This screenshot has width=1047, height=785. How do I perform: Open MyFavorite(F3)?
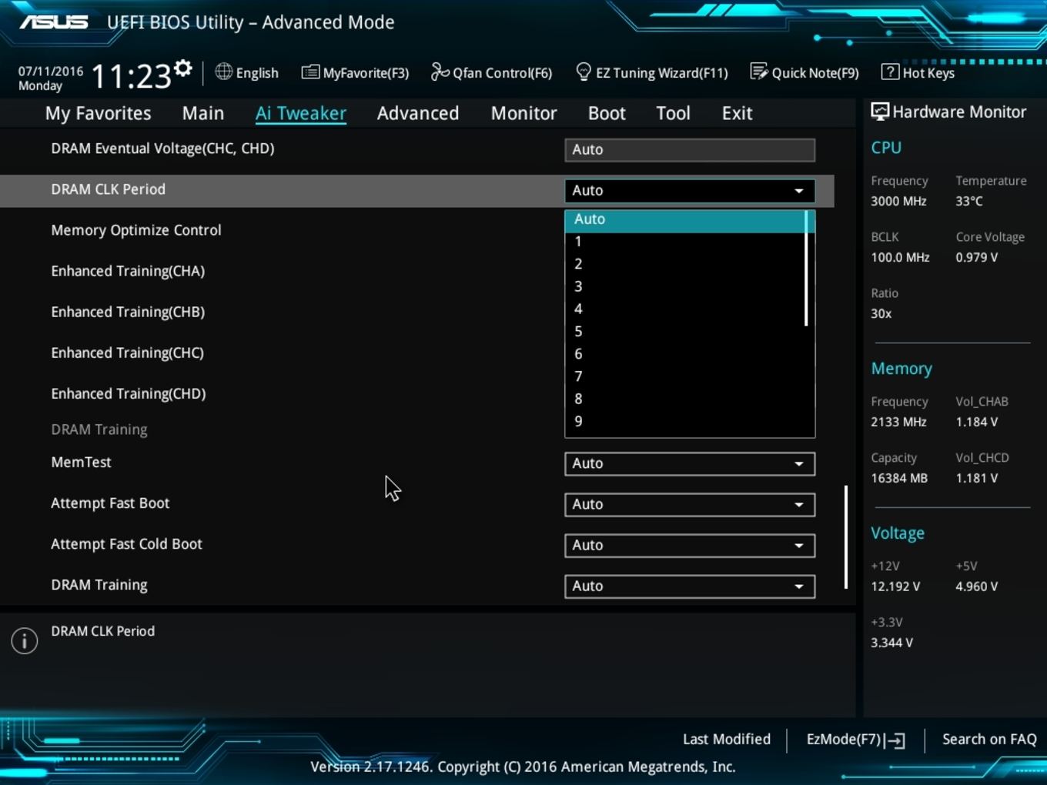[355, 72]
